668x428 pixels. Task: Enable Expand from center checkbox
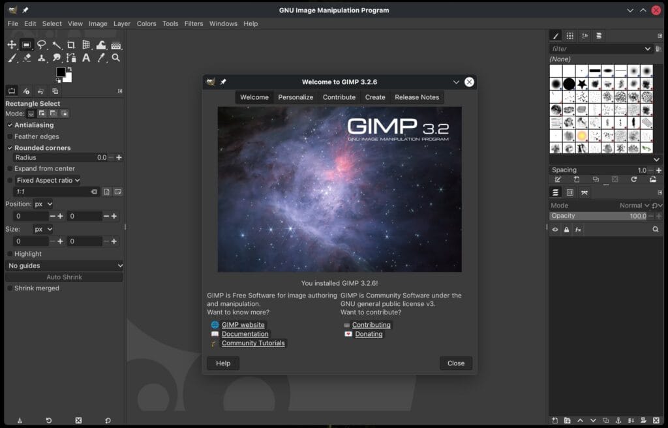point(10,168)
